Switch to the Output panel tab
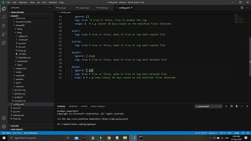 pos(84,106)
